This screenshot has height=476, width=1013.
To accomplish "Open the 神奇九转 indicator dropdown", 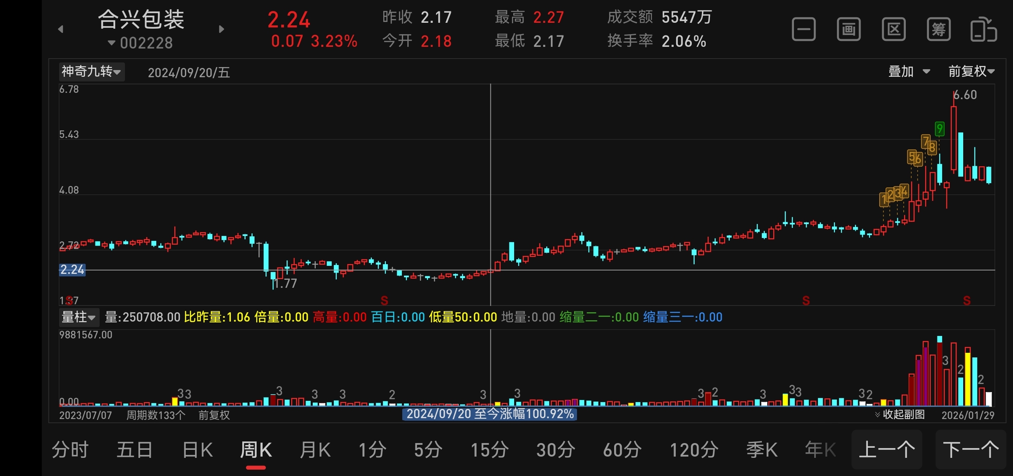I will point(91,71).
